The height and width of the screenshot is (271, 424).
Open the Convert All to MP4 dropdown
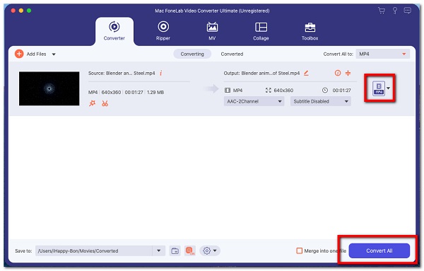382,54
